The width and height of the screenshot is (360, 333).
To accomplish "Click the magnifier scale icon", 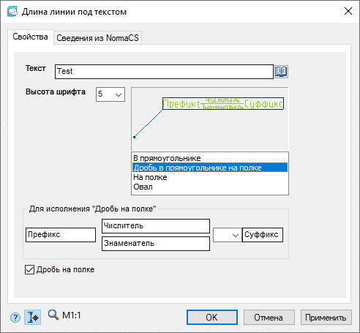I will coord(53,315).
